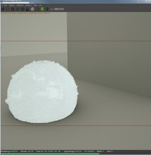Toggle the green pick focus pin icon

pyautogui.click(x=42, y=9)
